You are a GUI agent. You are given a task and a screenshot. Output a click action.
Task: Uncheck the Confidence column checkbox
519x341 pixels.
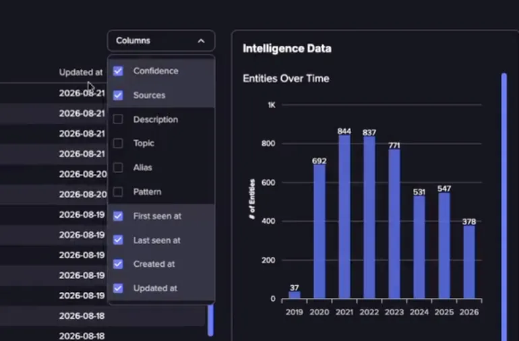[118, 71]
